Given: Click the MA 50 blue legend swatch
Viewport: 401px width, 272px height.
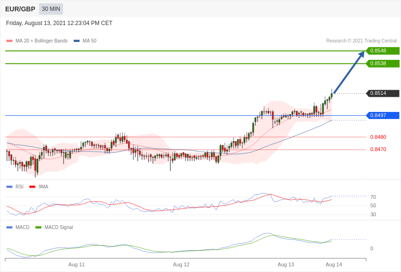Looking at the screenshot, I should click(x=76, y=41).
